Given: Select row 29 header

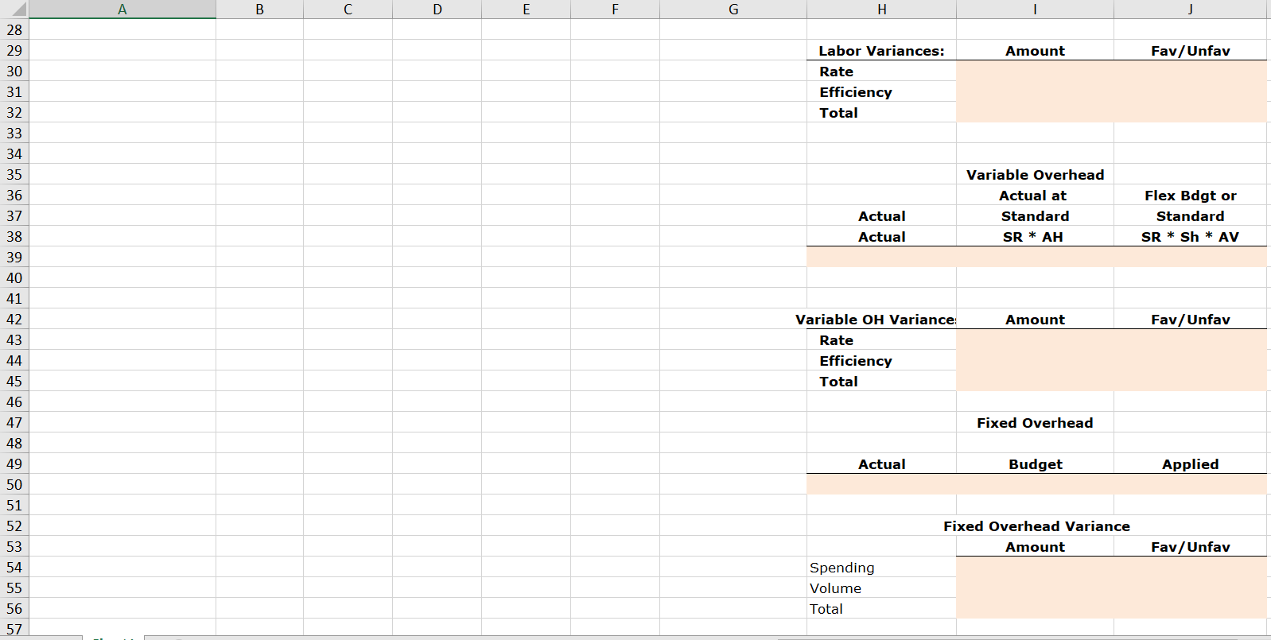Looking at the screenshot, I should (14, 51).
